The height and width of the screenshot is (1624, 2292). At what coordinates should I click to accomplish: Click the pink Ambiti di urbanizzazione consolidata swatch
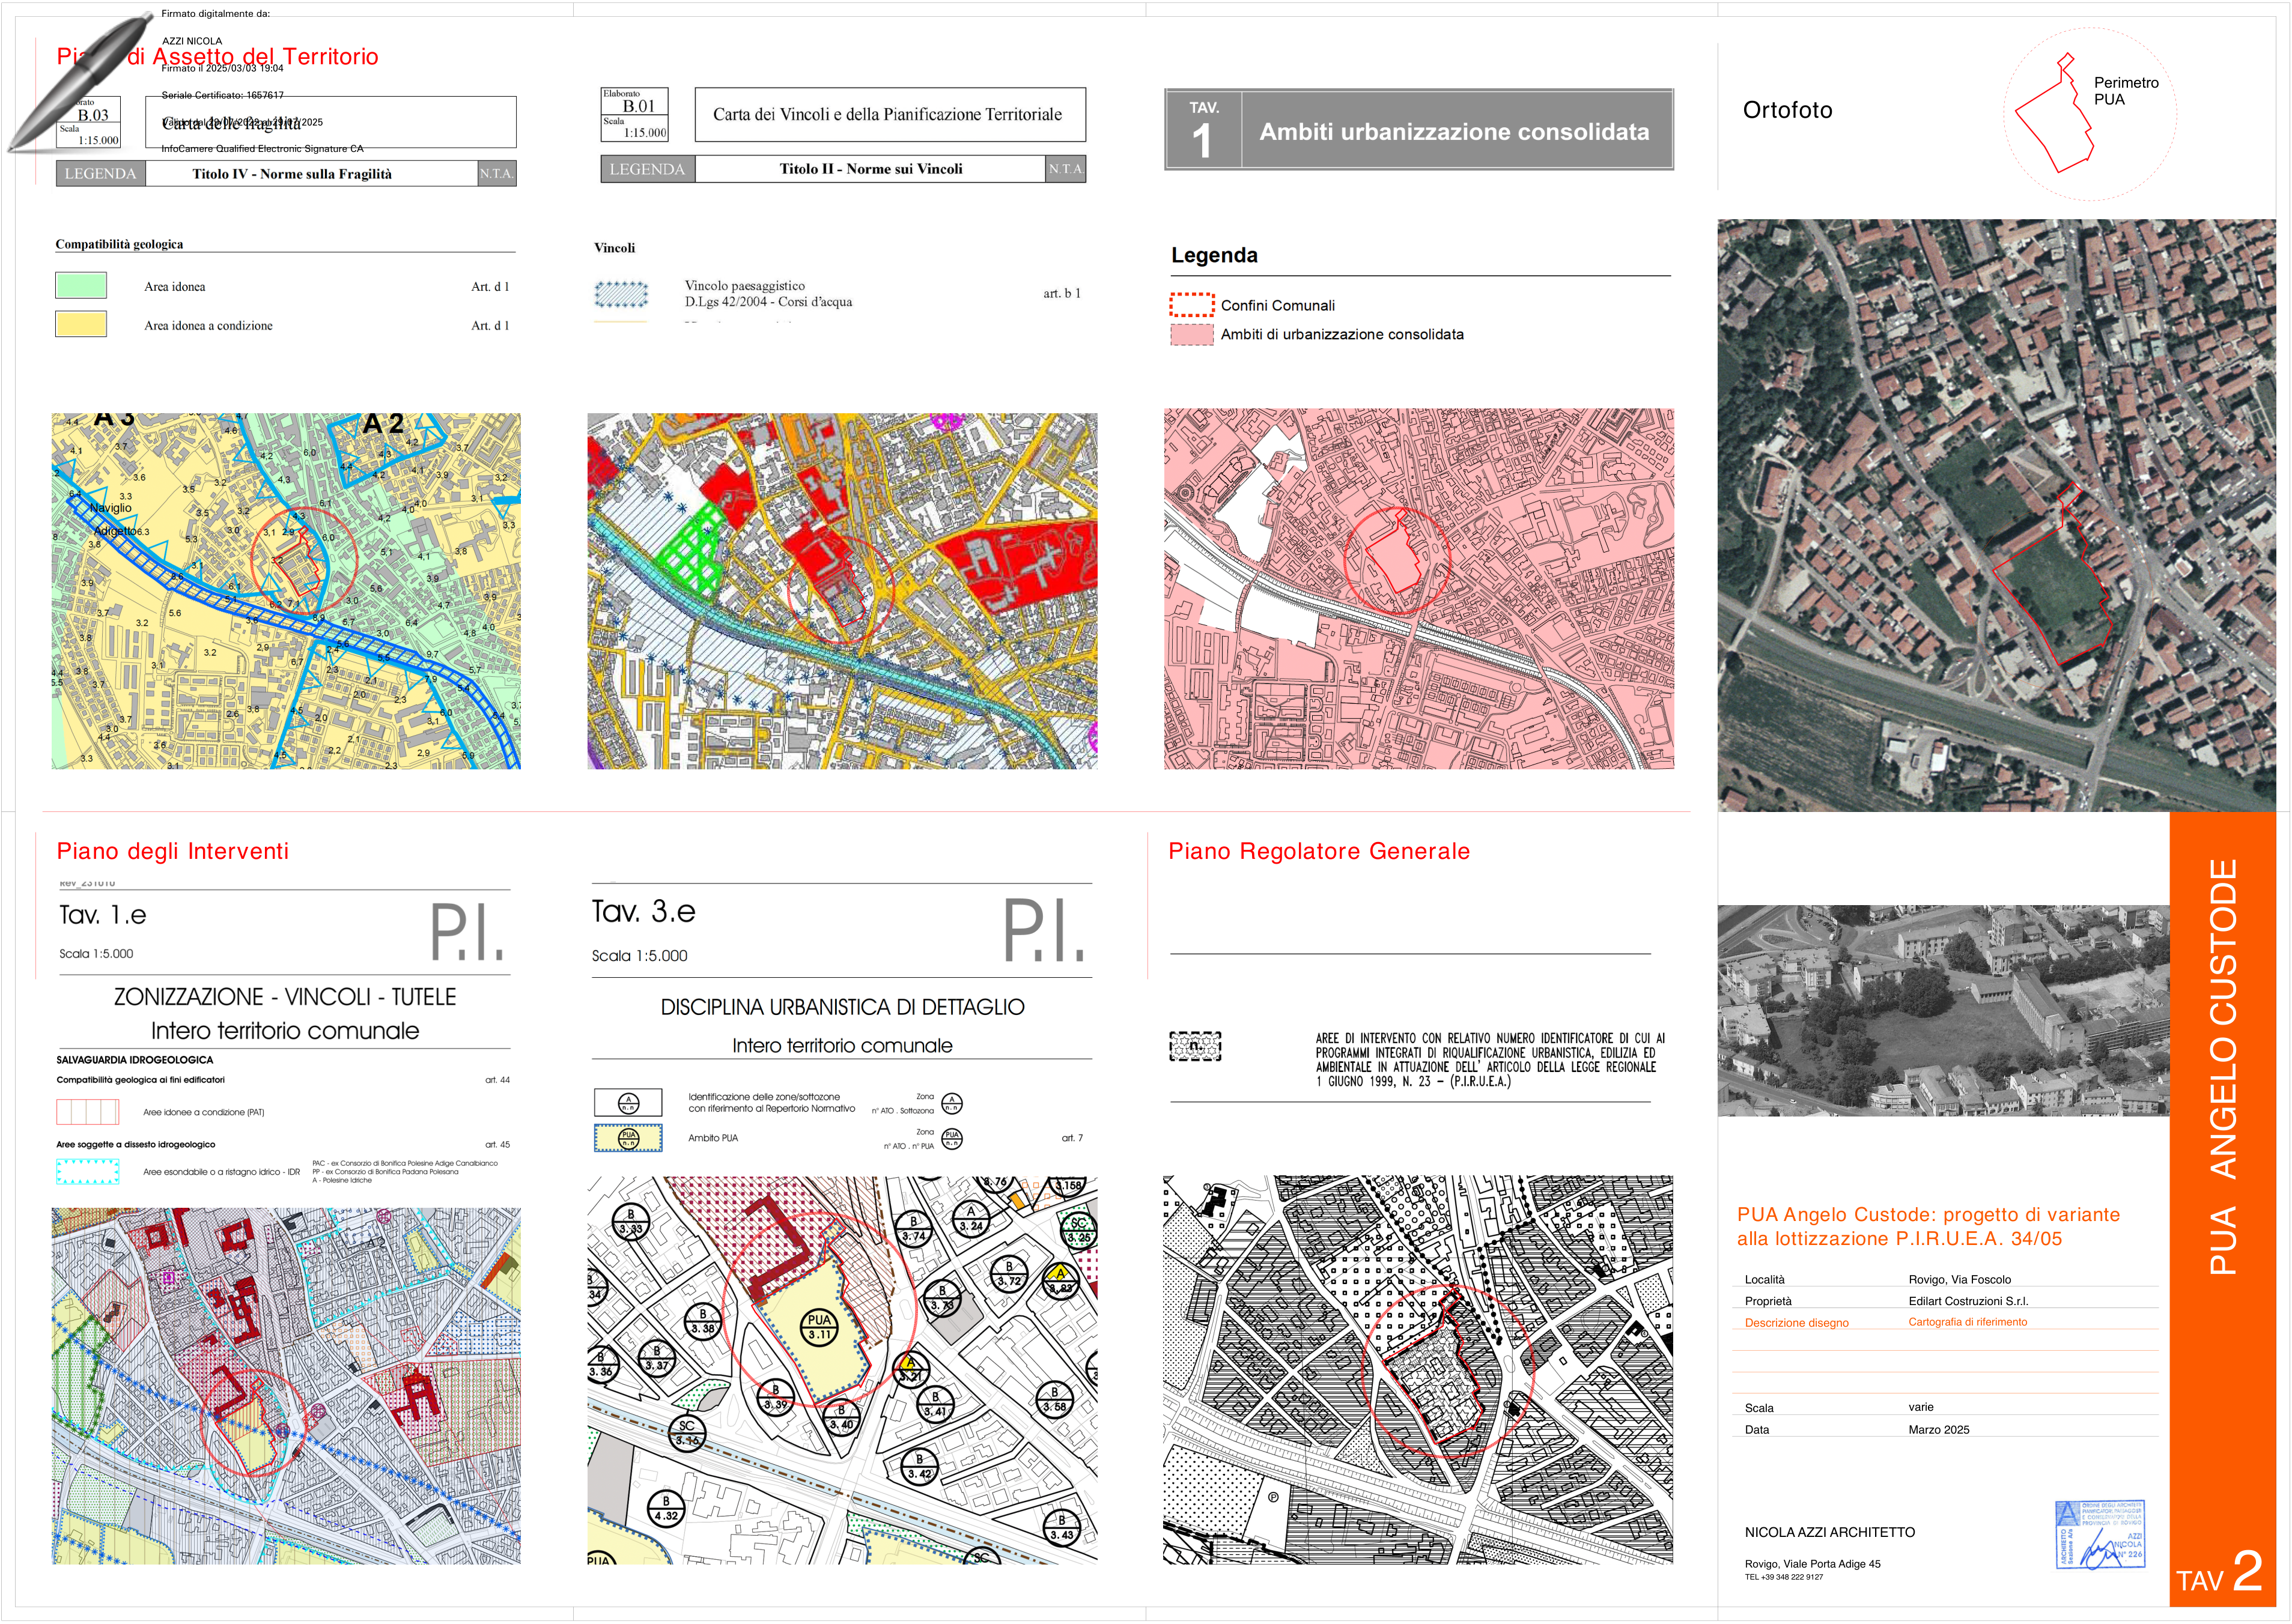tap(1191, 334)
